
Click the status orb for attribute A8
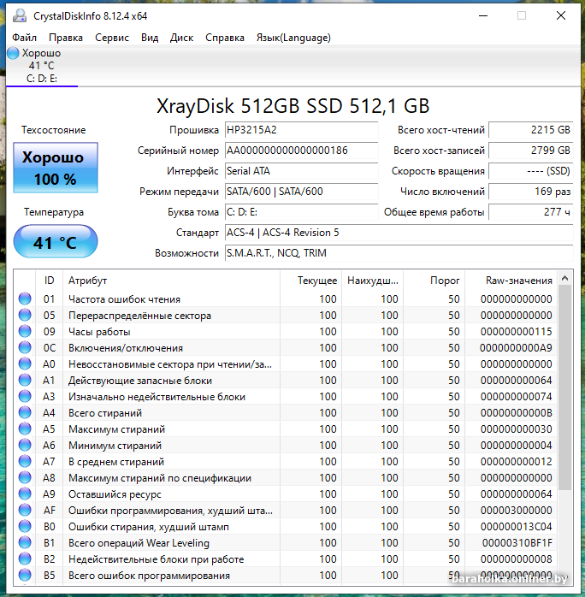[x=25, y=478]
